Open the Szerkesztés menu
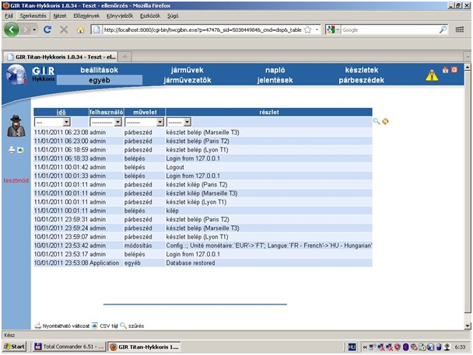 33,16
